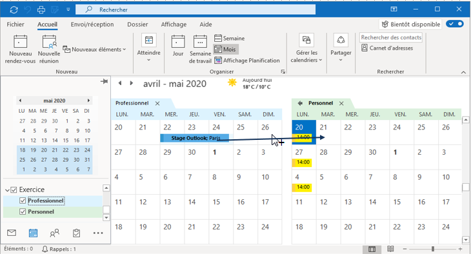Uncheck the Personnel calendar checkbox

point(23,211)
